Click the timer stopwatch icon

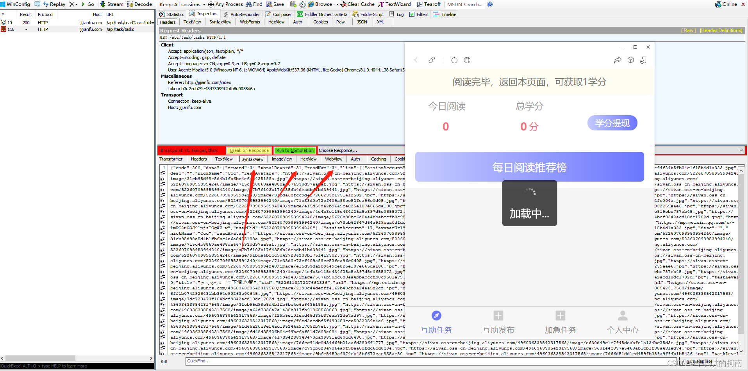(302, 4)
